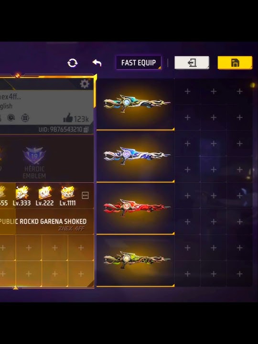
Task: Click the ROCKD GARENA SHOKED signature text
Action: click(53, 221)
